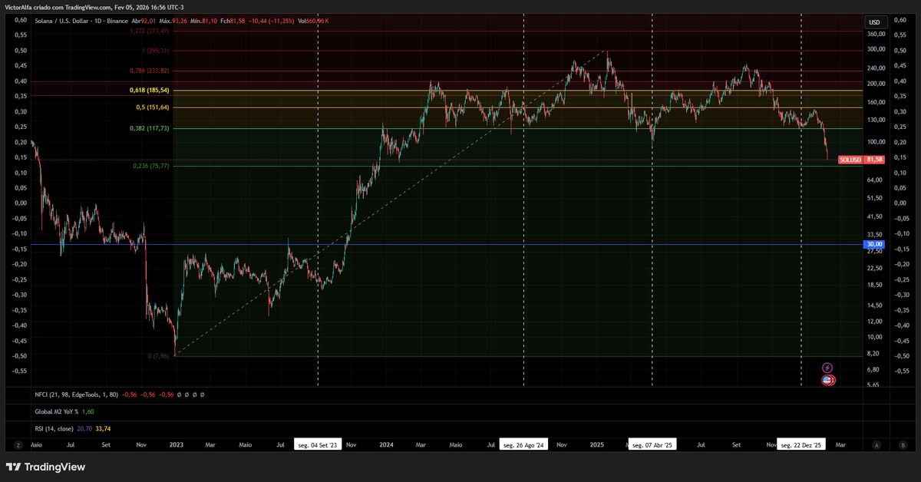
Task: Click the Vol 660,96 K volume readout
Action: point(312,21)
